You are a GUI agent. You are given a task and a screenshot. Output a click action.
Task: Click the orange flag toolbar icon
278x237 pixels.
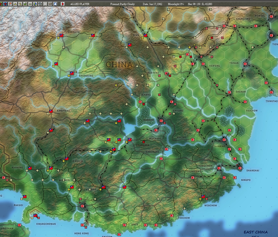click(x=10, y=4)
